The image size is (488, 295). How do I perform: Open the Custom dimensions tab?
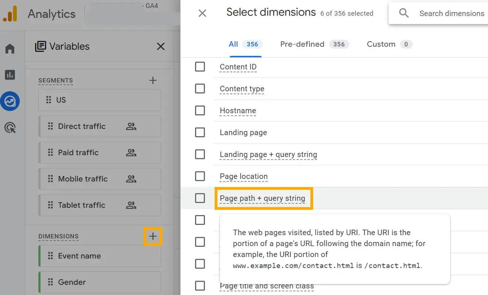point(381,44)
